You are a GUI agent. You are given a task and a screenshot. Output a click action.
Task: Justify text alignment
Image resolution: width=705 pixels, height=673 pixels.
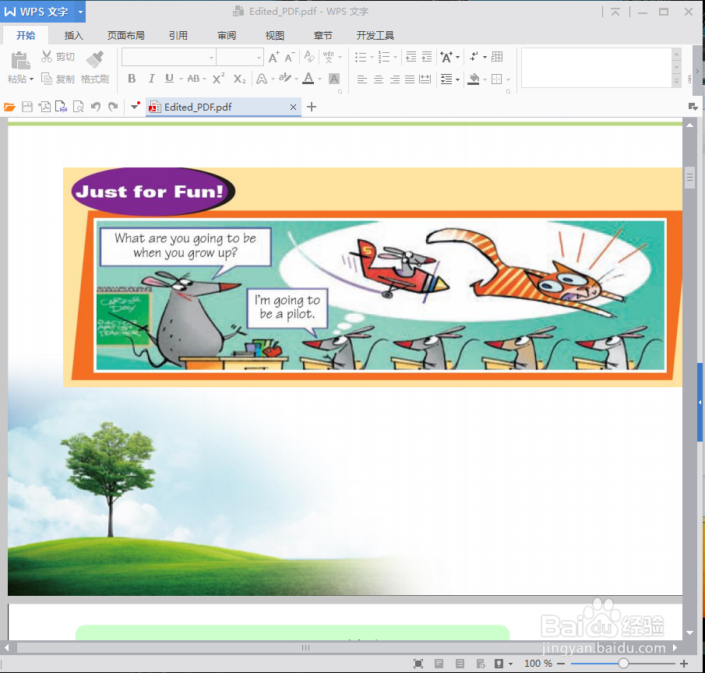[410, 79]
